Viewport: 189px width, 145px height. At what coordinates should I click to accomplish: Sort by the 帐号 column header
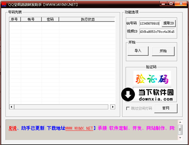(x=31, y=19)
